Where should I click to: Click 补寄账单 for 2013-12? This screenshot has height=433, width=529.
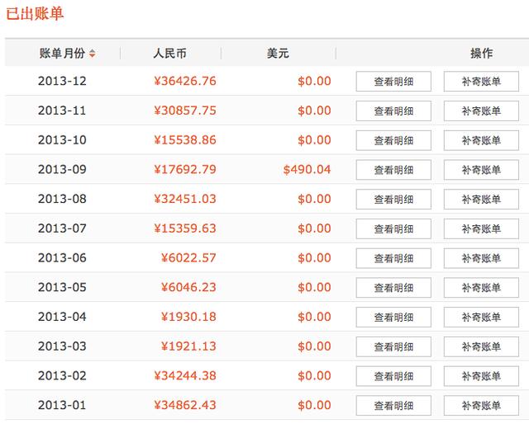(x=481, y=81)
